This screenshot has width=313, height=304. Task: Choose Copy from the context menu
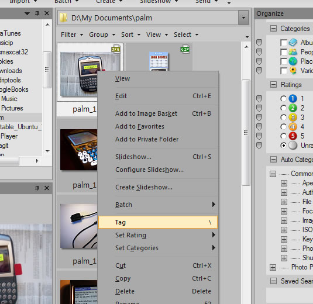[x=158, y=278]
